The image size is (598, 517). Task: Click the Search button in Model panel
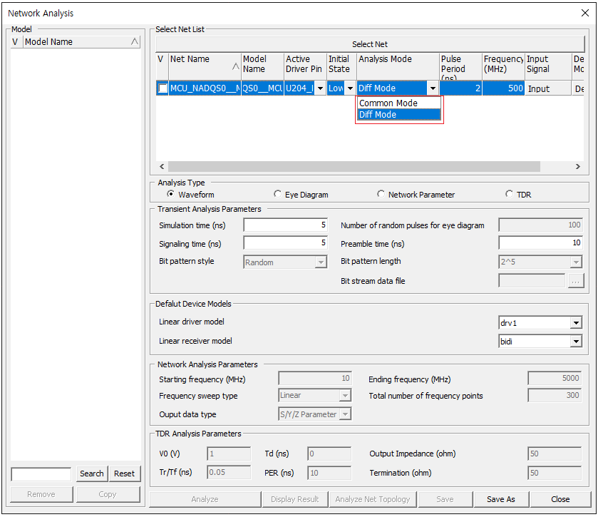91,474
